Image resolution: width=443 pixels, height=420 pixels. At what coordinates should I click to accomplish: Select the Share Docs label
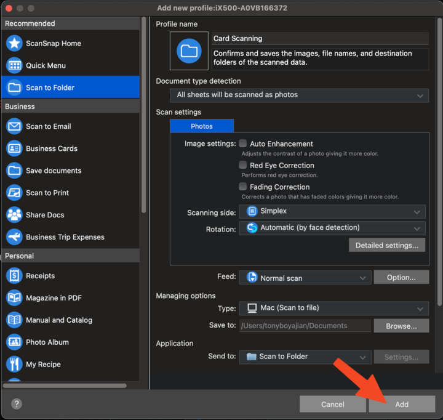pos(45,215)
